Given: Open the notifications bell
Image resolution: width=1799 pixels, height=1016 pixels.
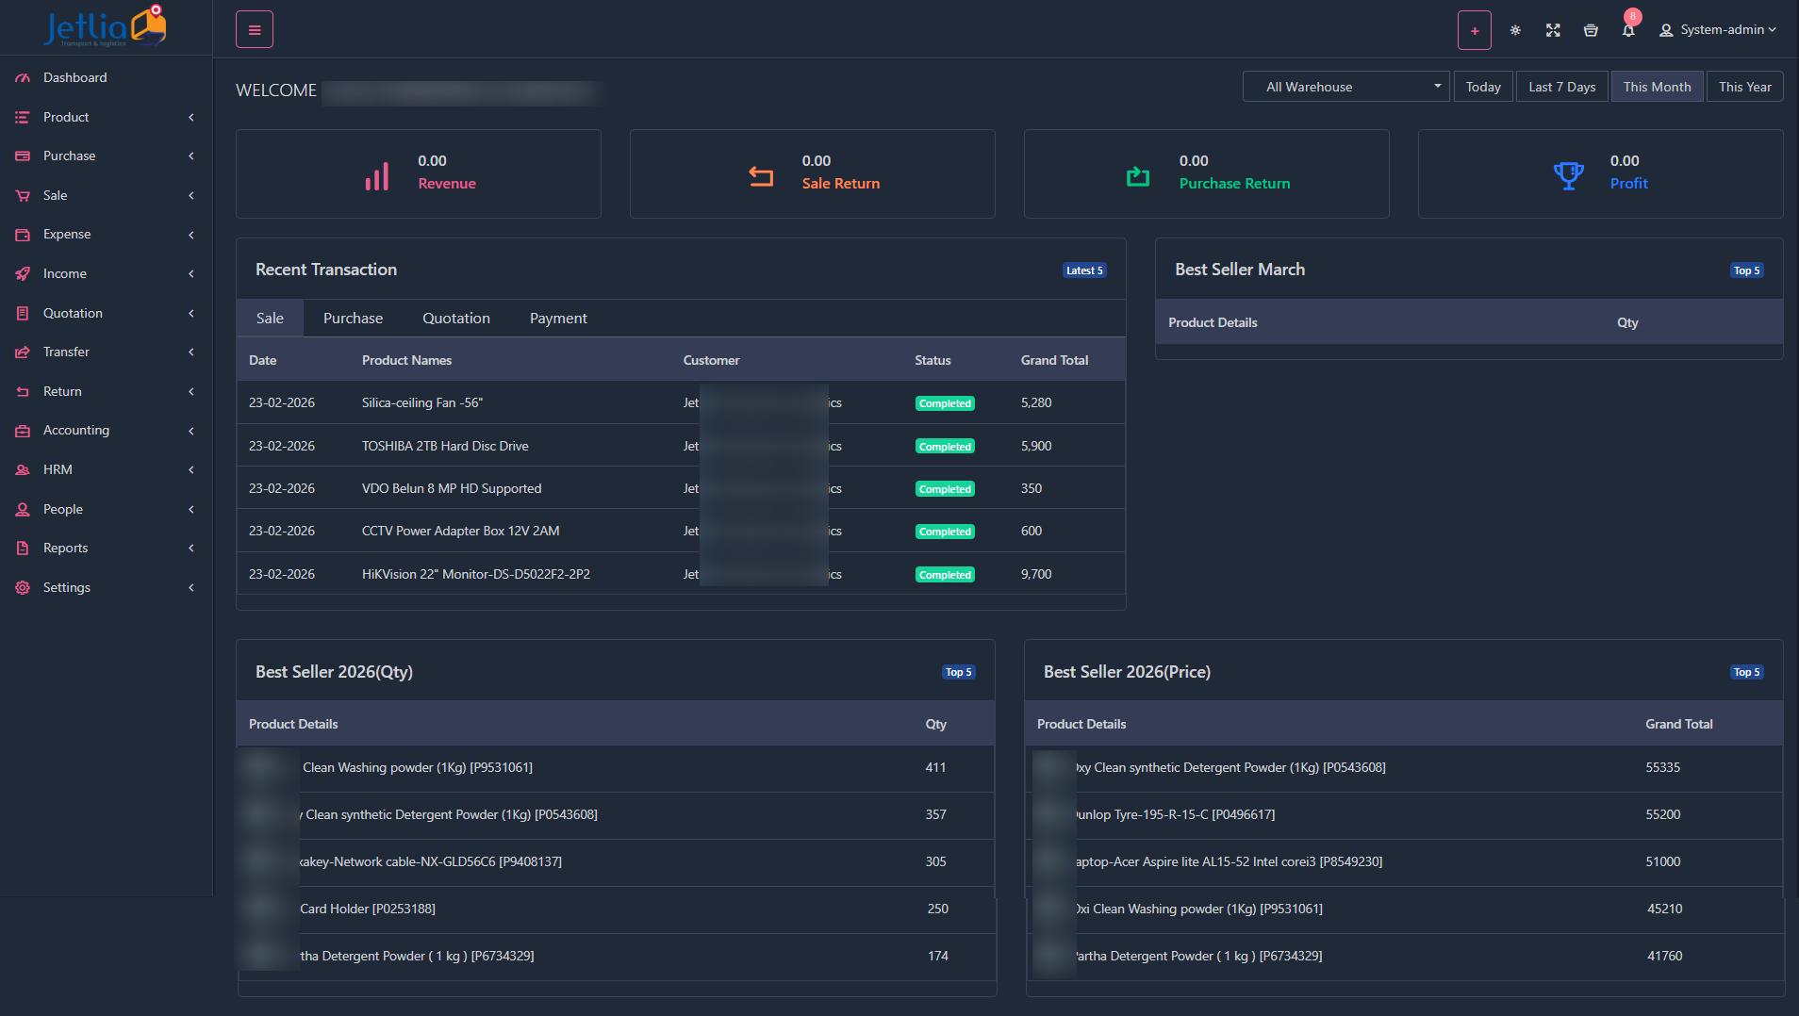Looking at the screenshot, I should pyautogui.click(x=1628, y=30).
